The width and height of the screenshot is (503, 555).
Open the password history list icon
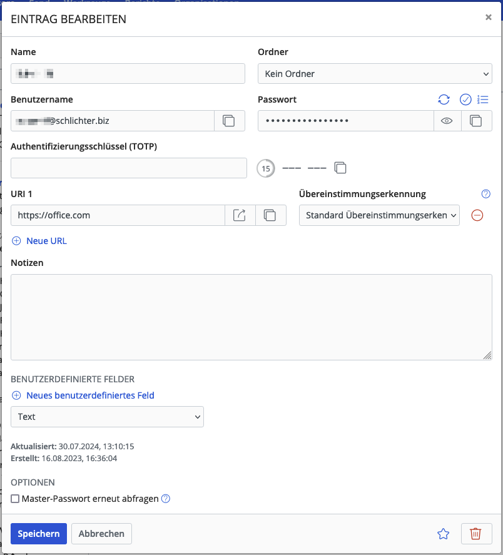tap(482, 99)
